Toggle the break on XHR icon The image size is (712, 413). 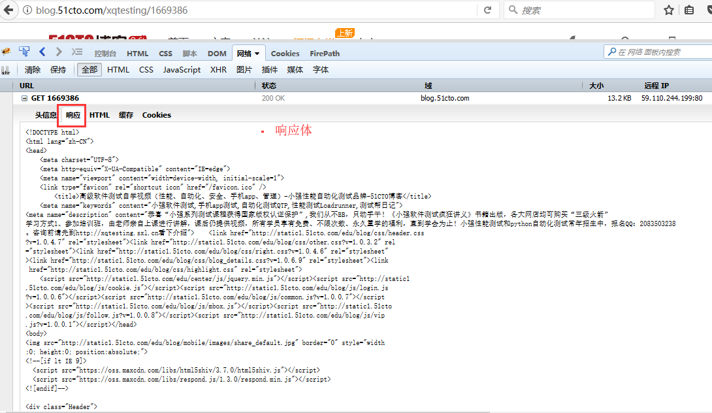pyautogui.click(x=5, y=70)
